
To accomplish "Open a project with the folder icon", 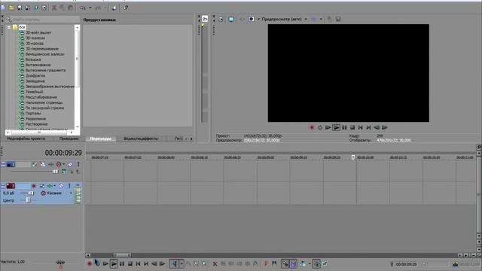I will point(11,8).
